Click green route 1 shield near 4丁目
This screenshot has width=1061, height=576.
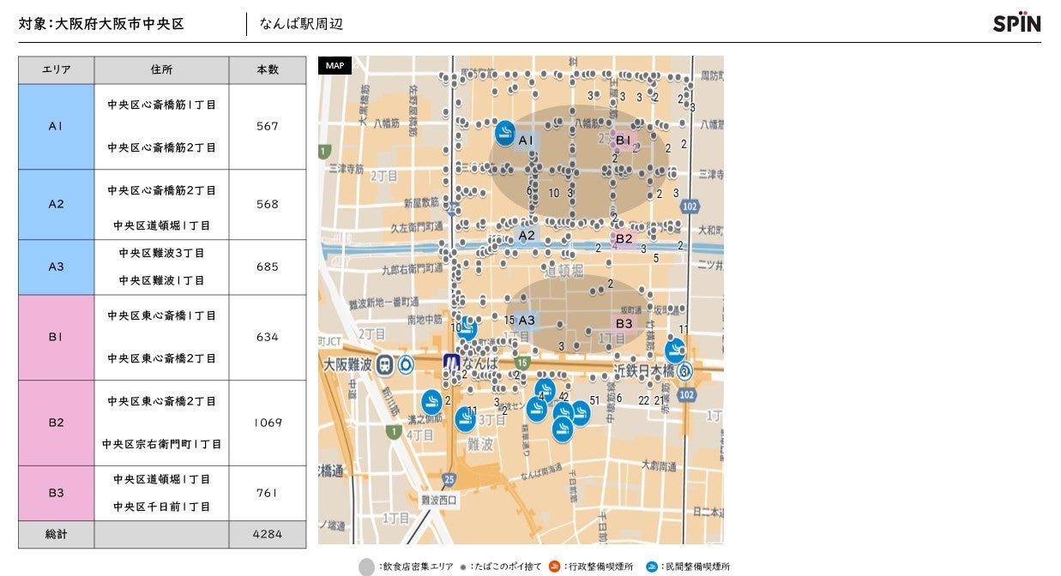393,432
